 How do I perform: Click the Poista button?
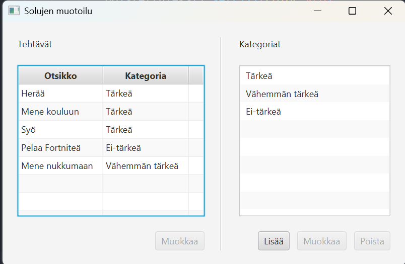[x=372, y=241]
